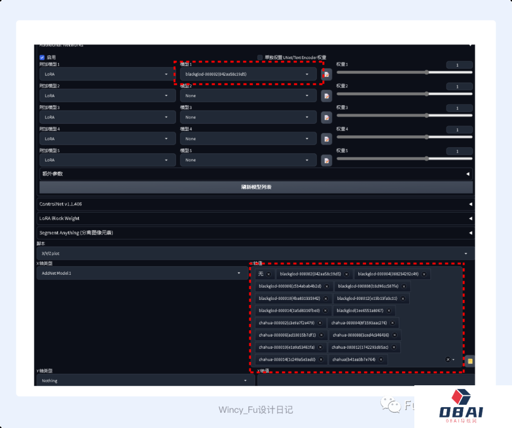This screenshot has height=428, width=512.
Task: Open the 附加模型 2 LoRA dropdown
Action: click(x=107, y=96)
